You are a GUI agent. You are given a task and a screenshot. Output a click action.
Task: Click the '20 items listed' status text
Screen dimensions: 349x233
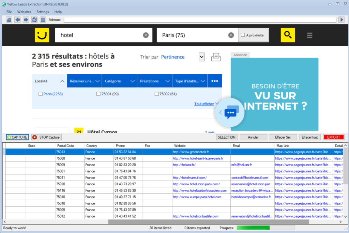point(160,228)
